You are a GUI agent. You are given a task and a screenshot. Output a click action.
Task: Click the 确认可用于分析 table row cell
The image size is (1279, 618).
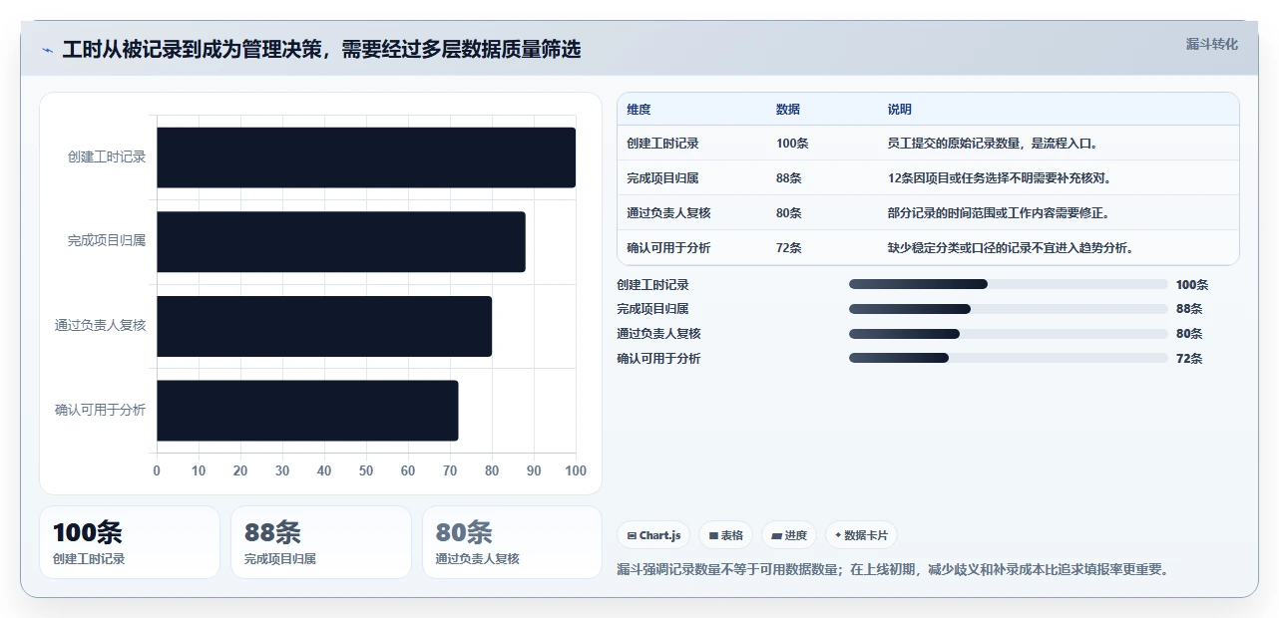pos(668,248)
